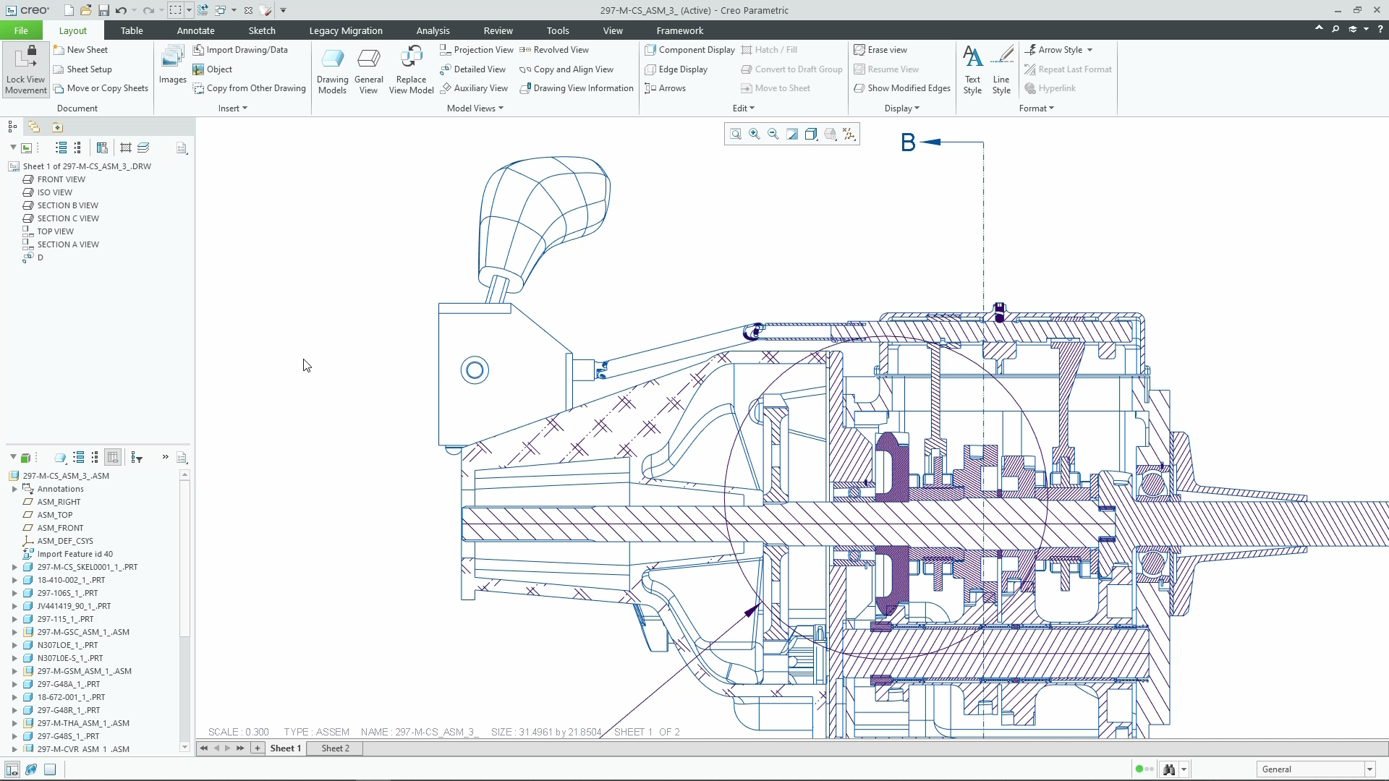Open the Sketch ribbon tab
This screenshot has width=1389, height=781.
click(x=262, y=30)
